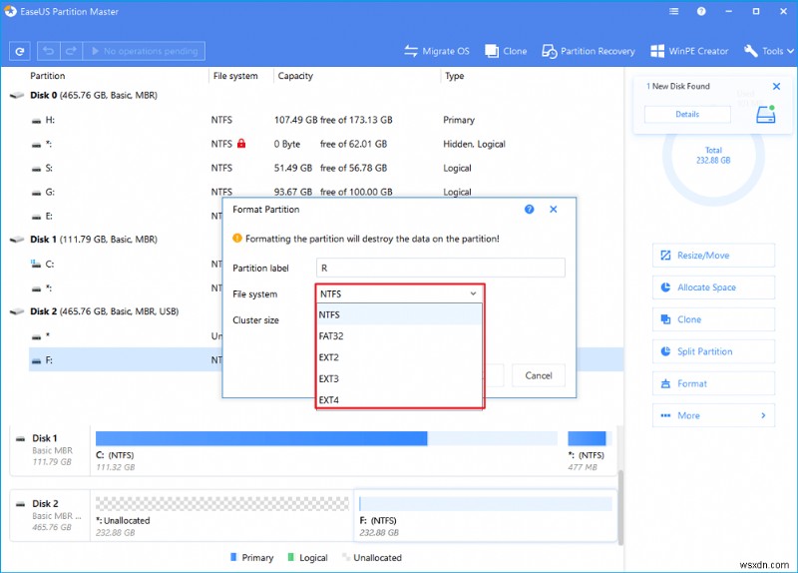The height and width of the screenshot is (573, 798).
Task: Launch Partition Recovery from the toolbar
Action: pyautogui.click(x=590, y=51)
